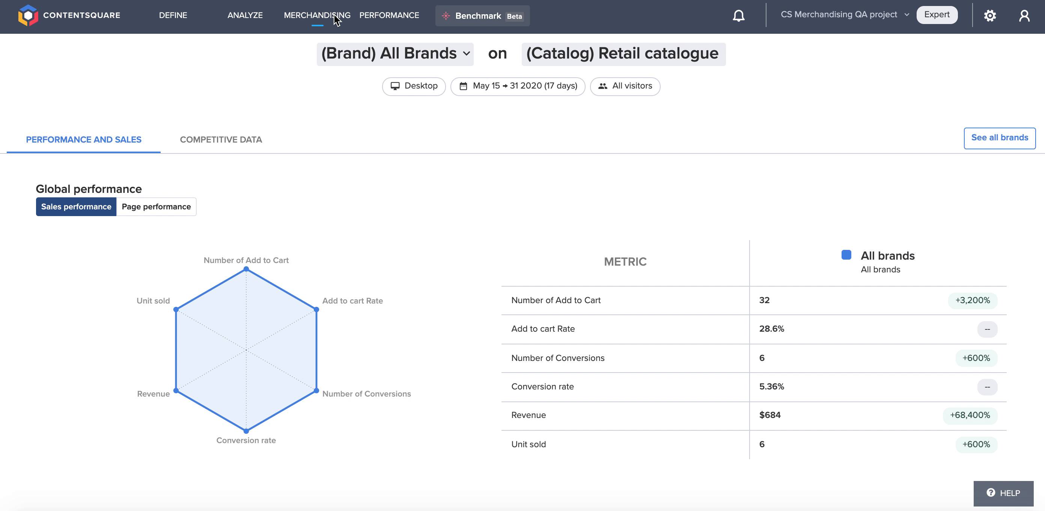1045x511 pixels.
Task: Click the visitors people icon
Action: (603, 86)
